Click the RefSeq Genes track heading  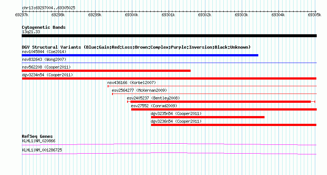coord(37,136)
